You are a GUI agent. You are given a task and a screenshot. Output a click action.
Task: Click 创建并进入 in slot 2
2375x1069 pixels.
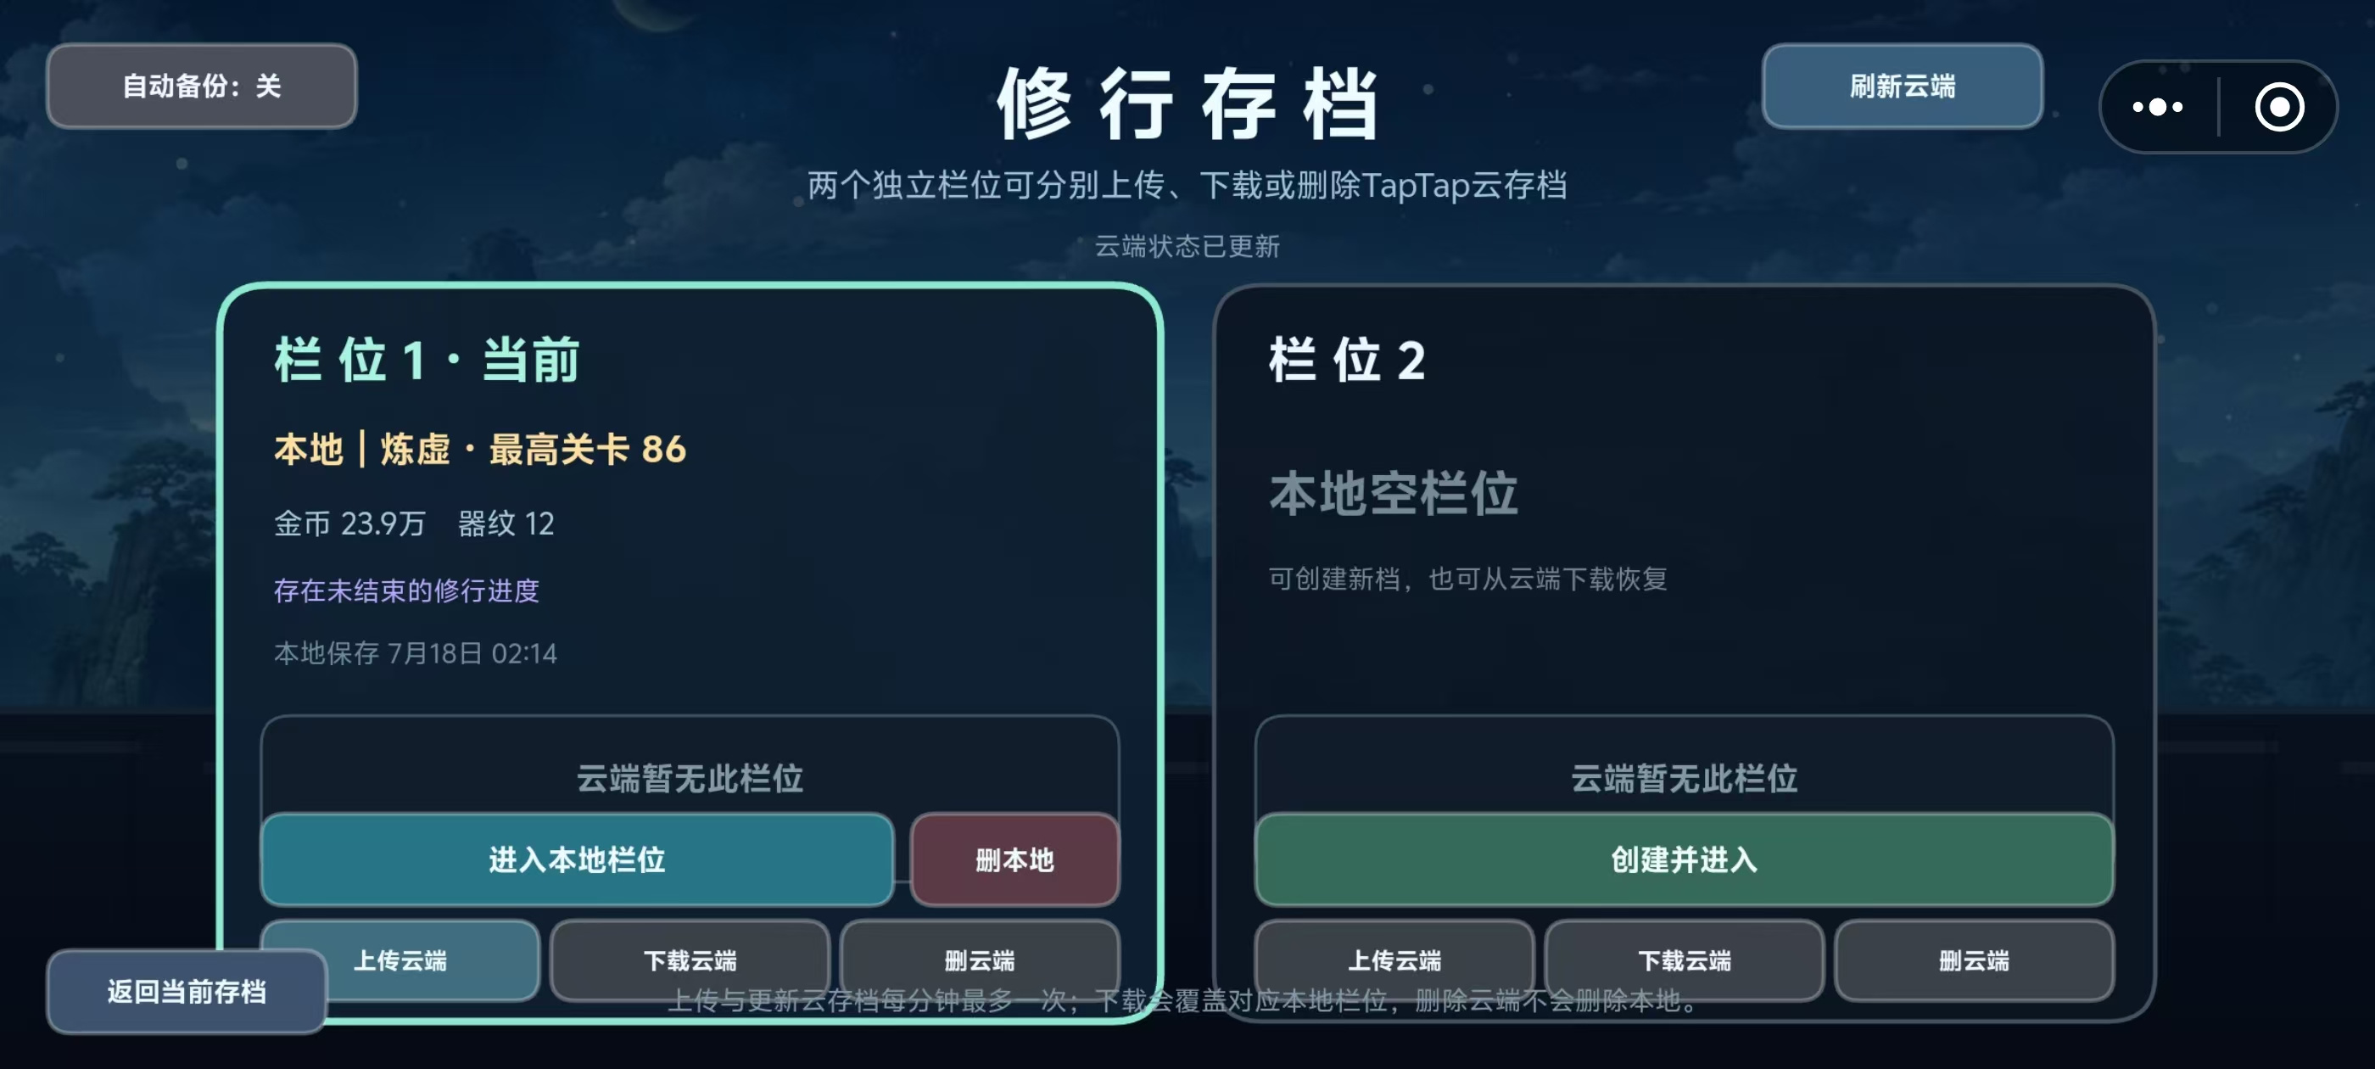pos(1684,859)
